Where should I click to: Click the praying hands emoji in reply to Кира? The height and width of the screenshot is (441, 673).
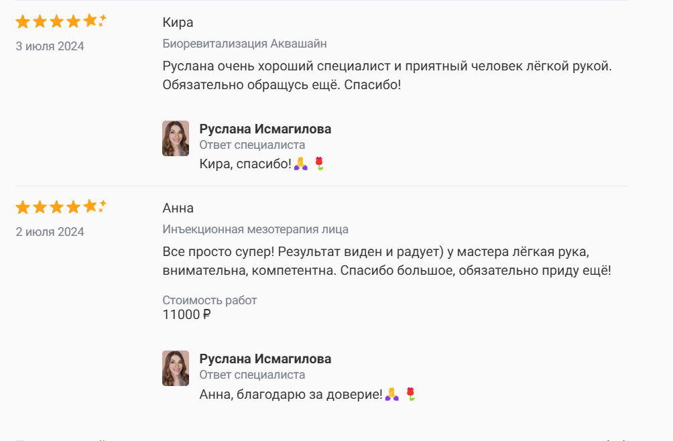pos(302,164)
